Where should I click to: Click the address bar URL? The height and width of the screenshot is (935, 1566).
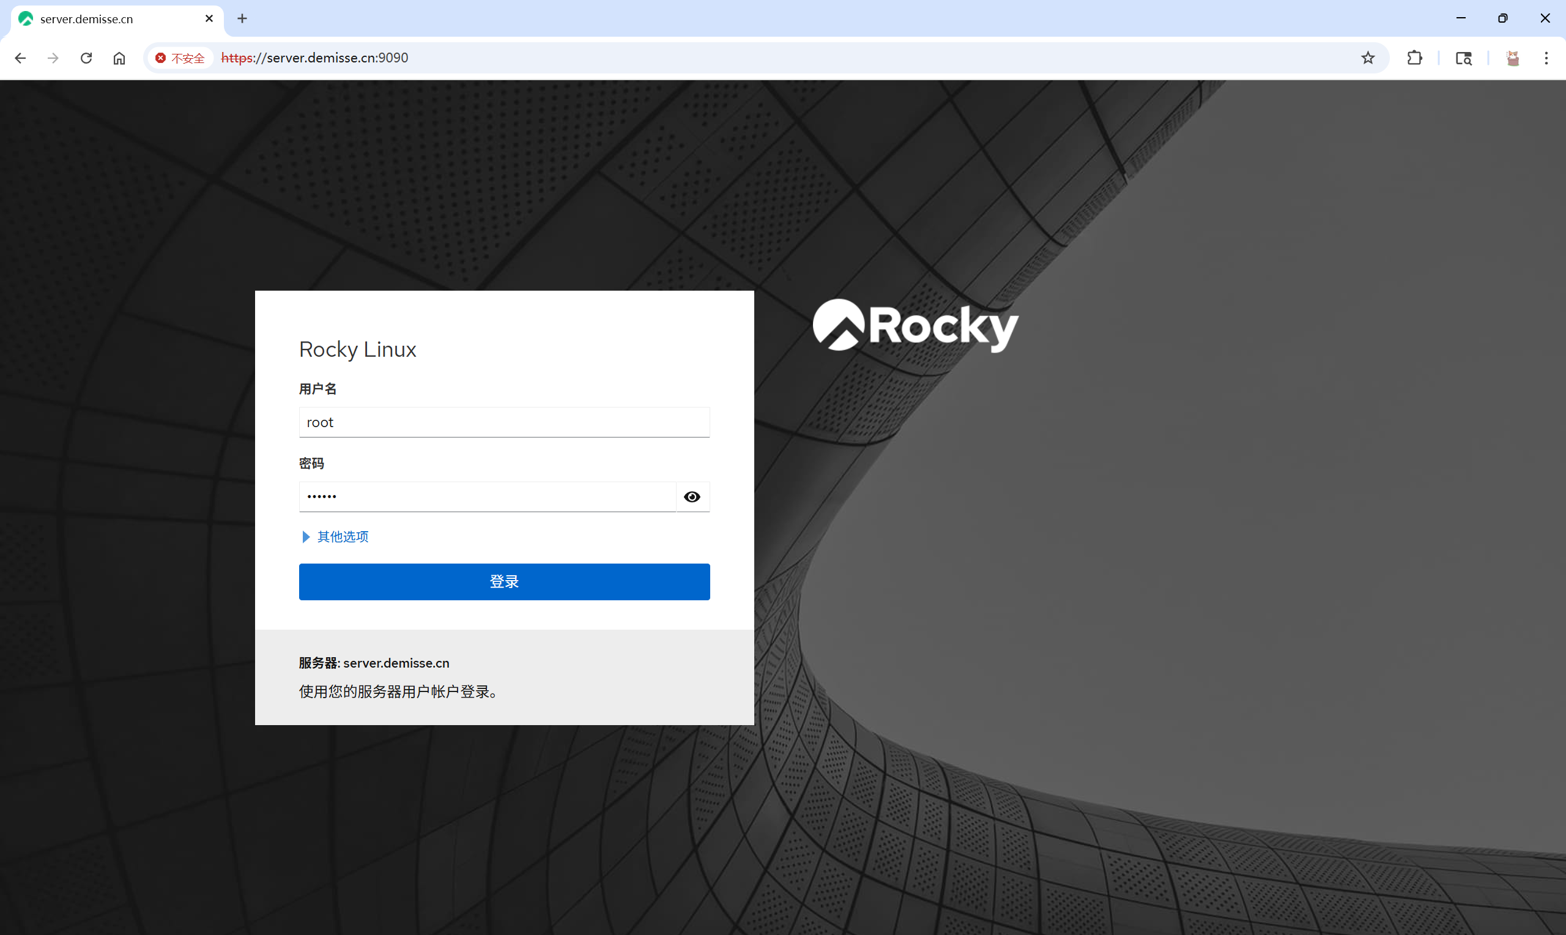click(x=315, y=58)
